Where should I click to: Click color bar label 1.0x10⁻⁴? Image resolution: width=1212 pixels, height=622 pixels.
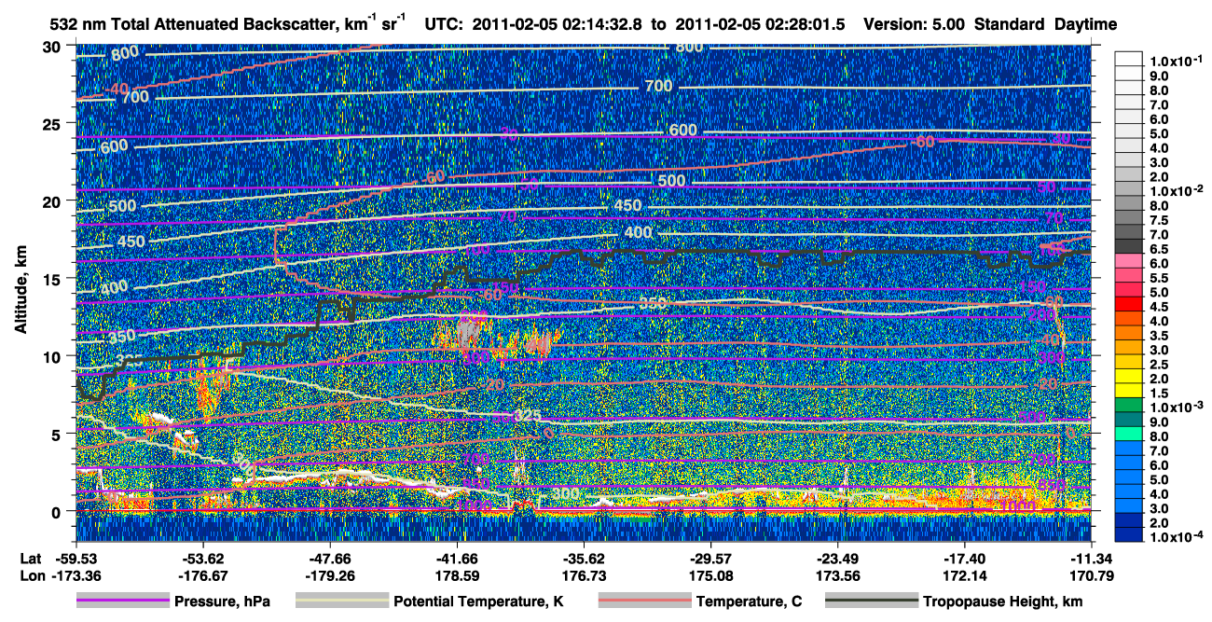[1176, 537]
